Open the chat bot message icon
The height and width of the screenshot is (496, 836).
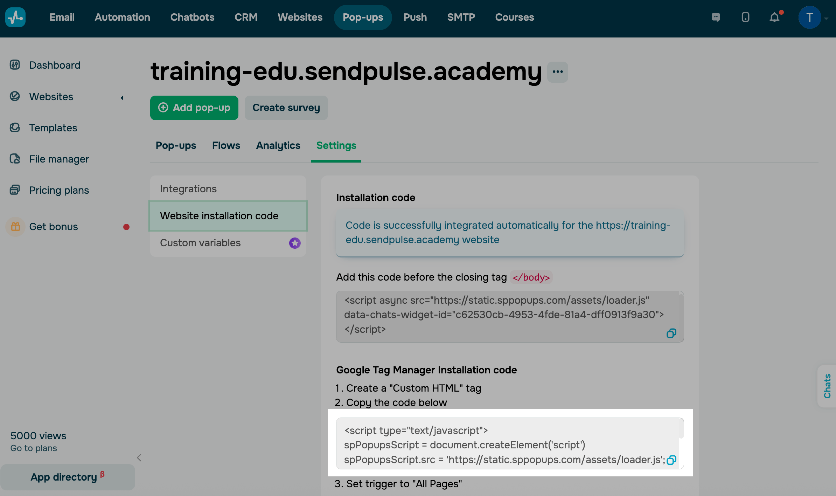pos(716,17)
